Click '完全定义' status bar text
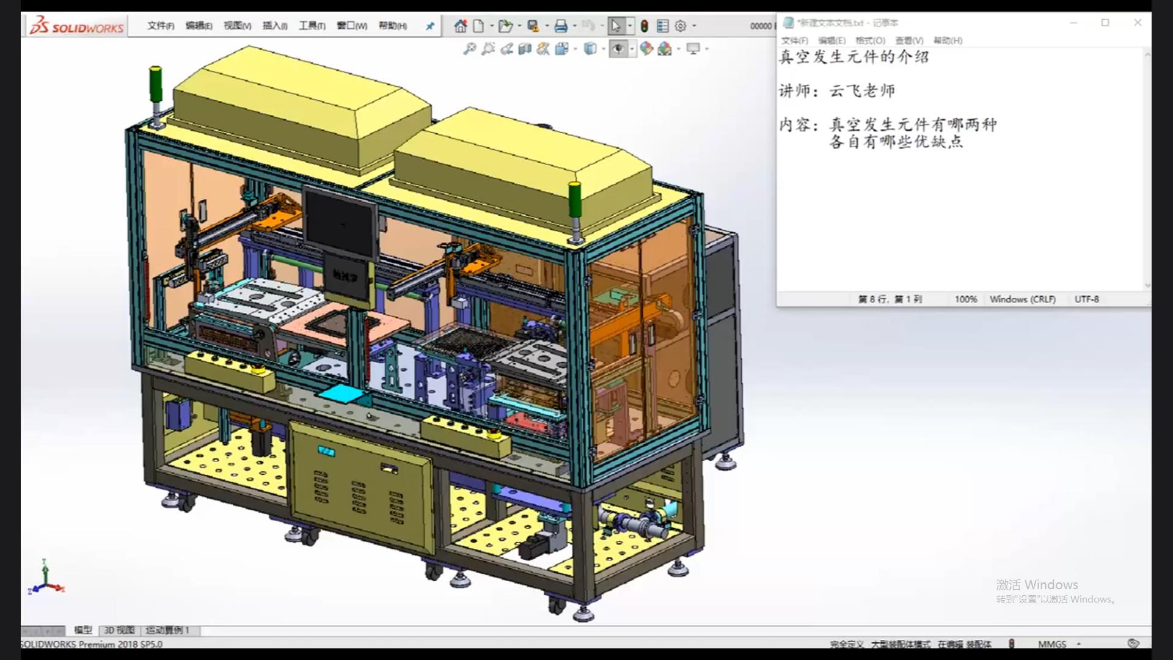1173x660 pixels. 847,644
